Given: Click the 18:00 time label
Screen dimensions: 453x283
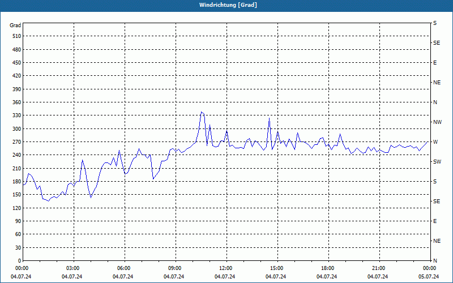Looking at the screenshot, I should point(328,268).
